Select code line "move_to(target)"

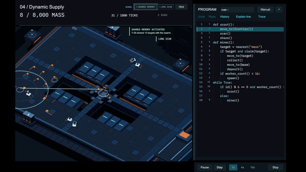[x=240, y=56]
